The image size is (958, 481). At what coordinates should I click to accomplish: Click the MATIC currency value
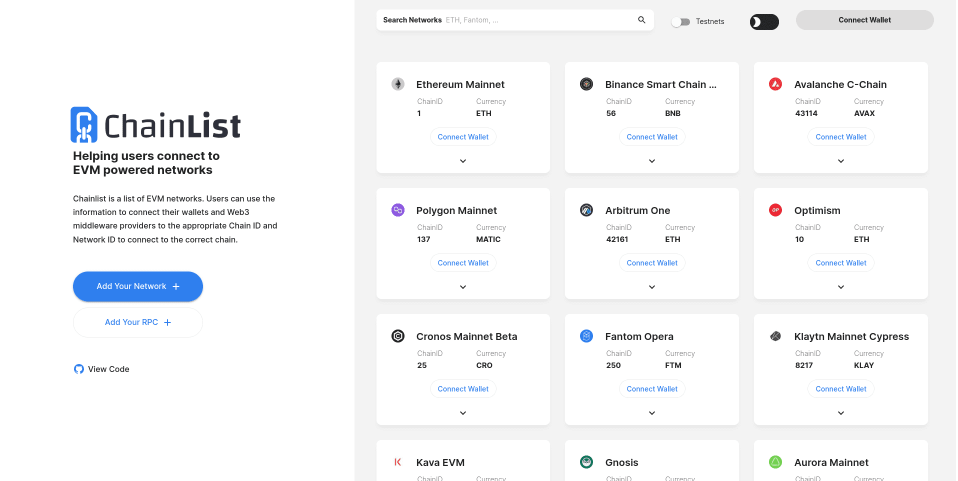(x=488, y=239)
